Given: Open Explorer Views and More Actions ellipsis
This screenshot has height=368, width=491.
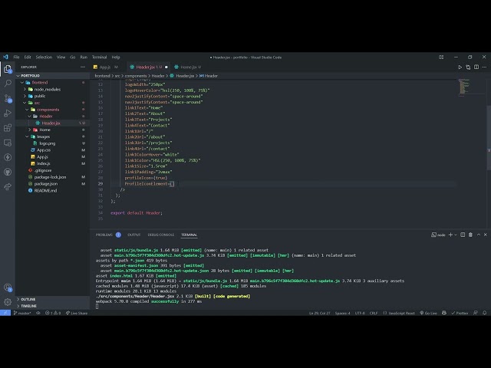Looking at the screenshot, I should click(x=83, y=67).
